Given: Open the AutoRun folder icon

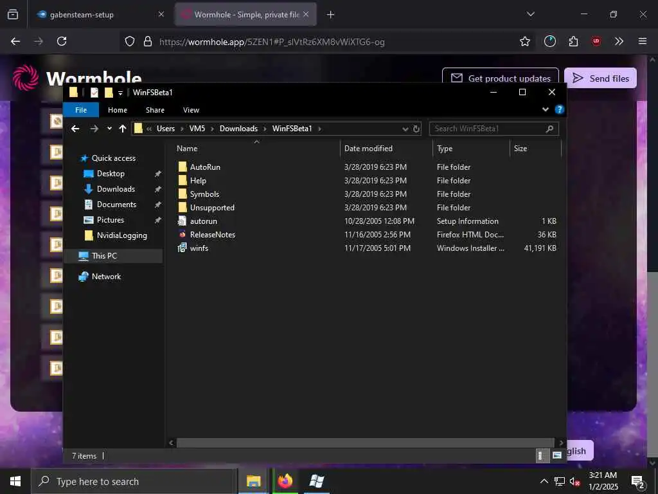Looking at the screenshot, I should click(182, 167).
